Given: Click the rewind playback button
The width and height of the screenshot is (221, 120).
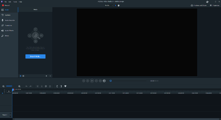Looking at the screenshot, I should [84, 81].
